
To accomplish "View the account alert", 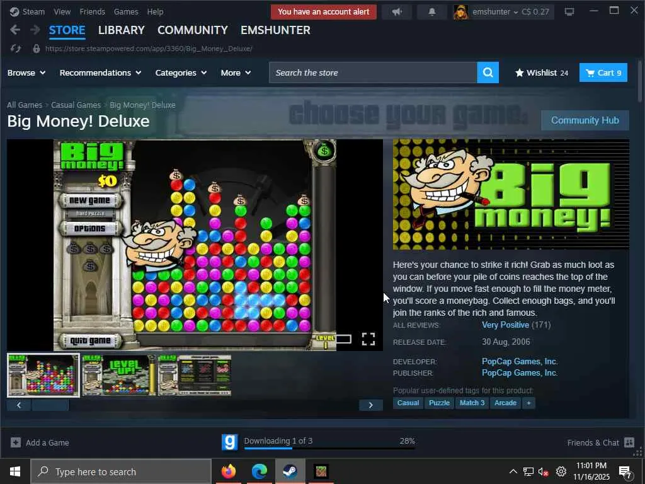I will (323, 12).
